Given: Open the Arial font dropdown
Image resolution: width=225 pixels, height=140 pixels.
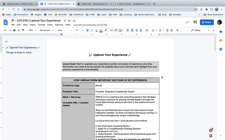Looking at the screenshot, I should click(65, 30).
